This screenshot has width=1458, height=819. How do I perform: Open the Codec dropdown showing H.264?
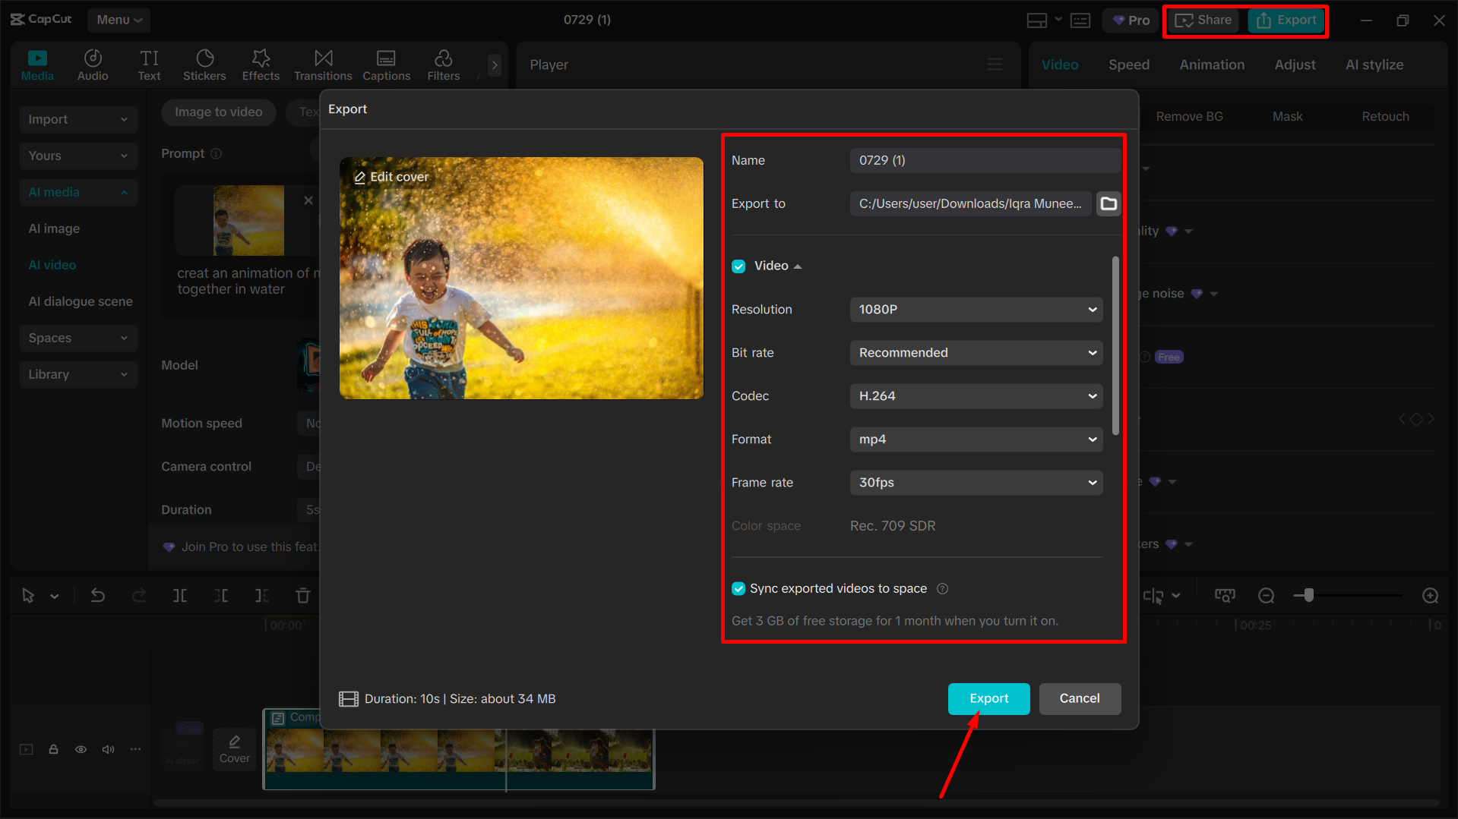click(x=976, y=395)
